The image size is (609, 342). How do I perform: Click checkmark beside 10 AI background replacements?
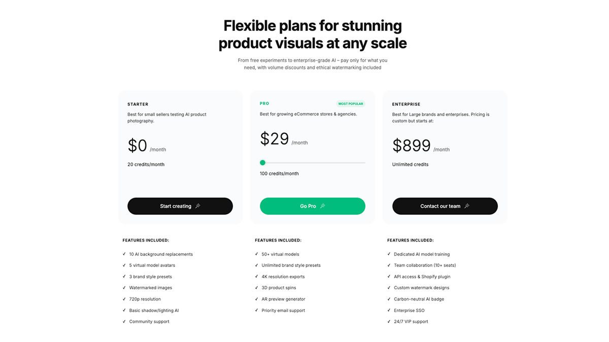coord(124,254)
